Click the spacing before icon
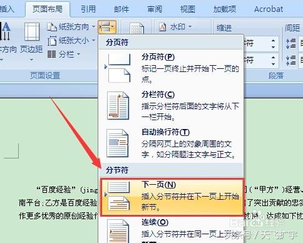Screen dimensions: 303x243 (291, 44)
